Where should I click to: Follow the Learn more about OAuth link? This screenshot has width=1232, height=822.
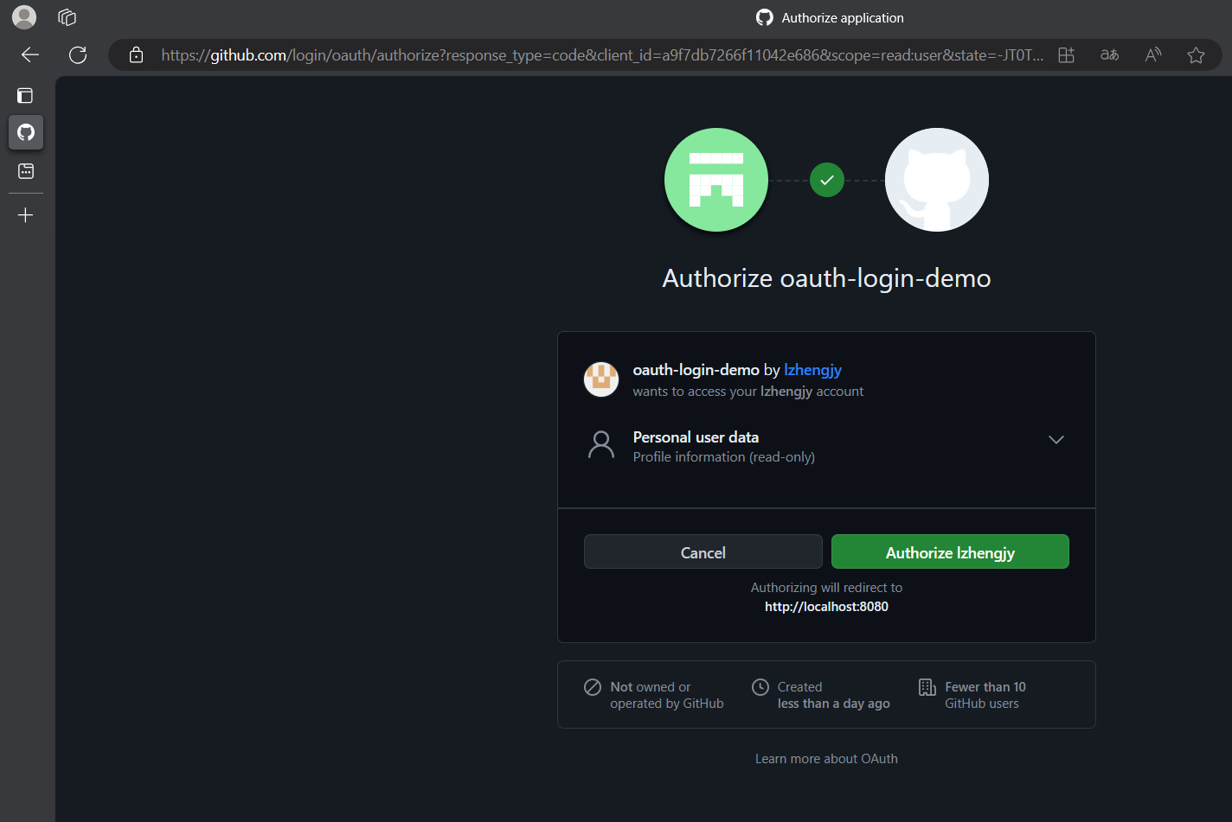pos(826,759)
